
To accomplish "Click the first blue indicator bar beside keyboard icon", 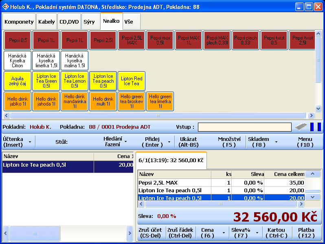I will 312,127.
